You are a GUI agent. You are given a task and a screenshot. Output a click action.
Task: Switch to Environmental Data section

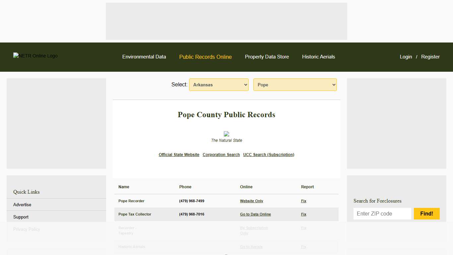144,57
